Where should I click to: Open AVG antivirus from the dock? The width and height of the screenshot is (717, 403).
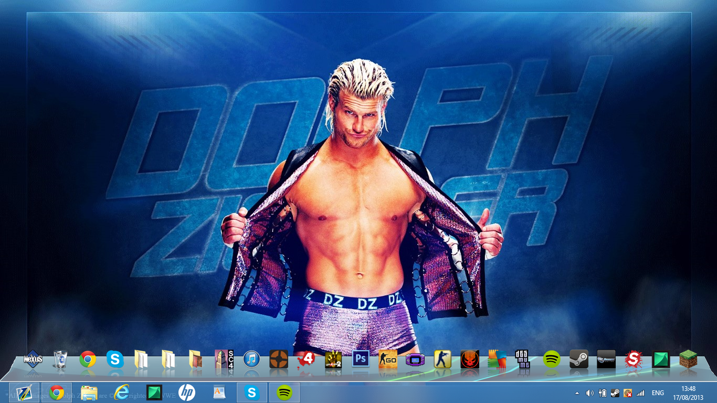point(497,359)
